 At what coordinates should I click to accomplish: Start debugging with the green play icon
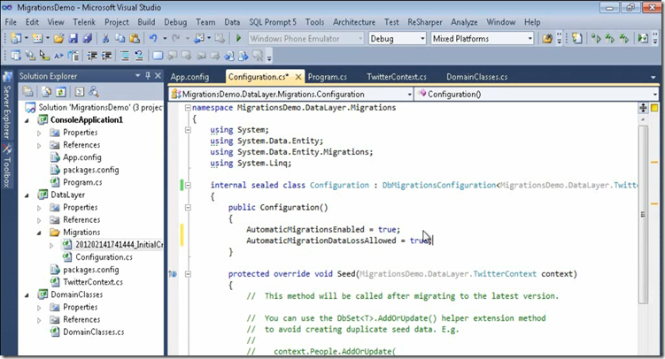click(x=238, y=39)
